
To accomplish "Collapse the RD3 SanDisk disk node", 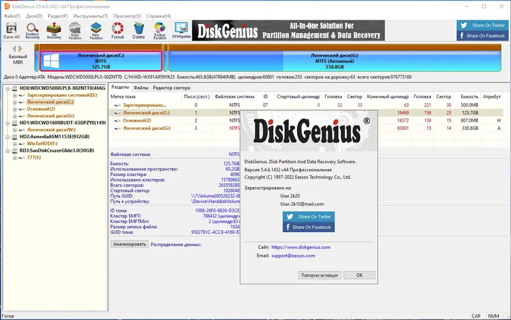I will 8,150.
